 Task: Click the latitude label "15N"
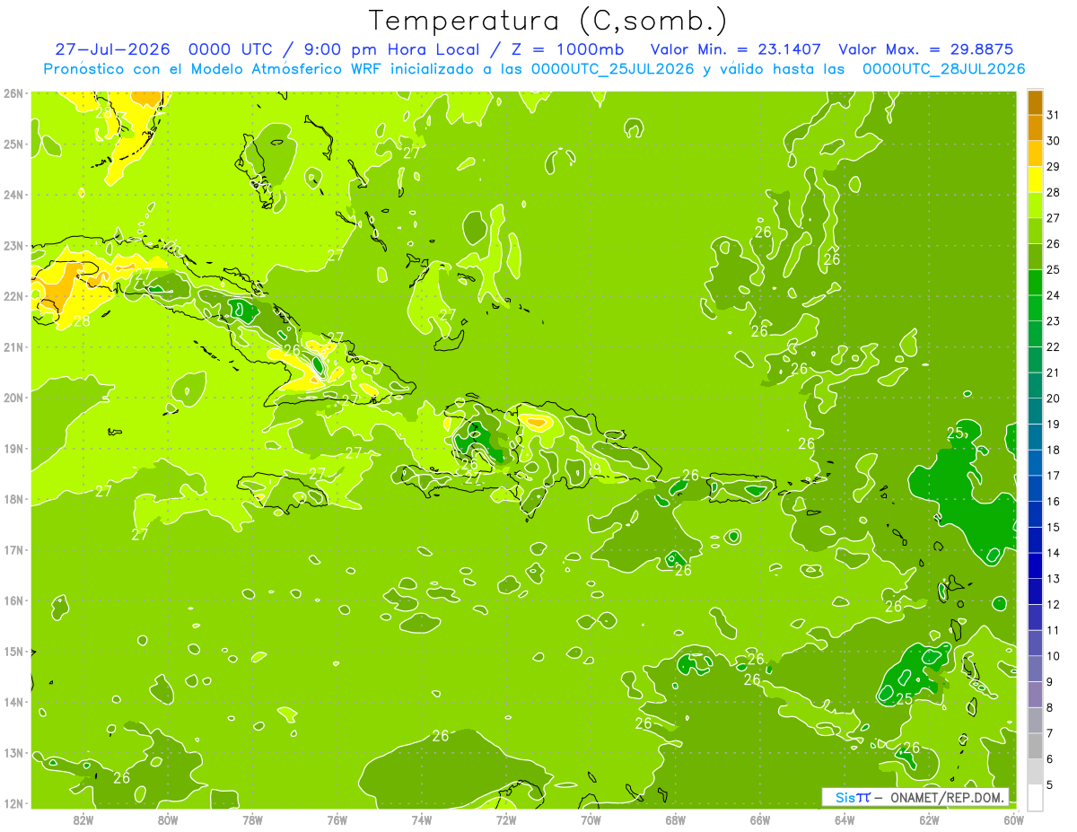point(13,652)
